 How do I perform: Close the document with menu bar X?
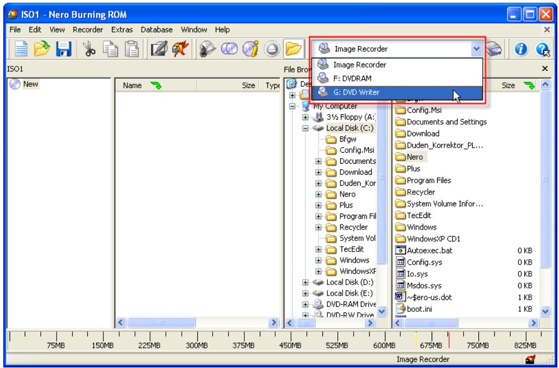pos(547,30)
